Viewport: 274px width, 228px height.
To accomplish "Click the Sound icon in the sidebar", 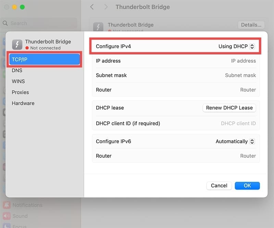I will click(x=7, y=216).
